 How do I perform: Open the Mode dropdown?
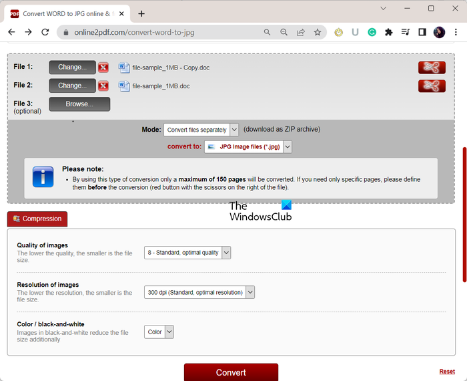point(201,130)
